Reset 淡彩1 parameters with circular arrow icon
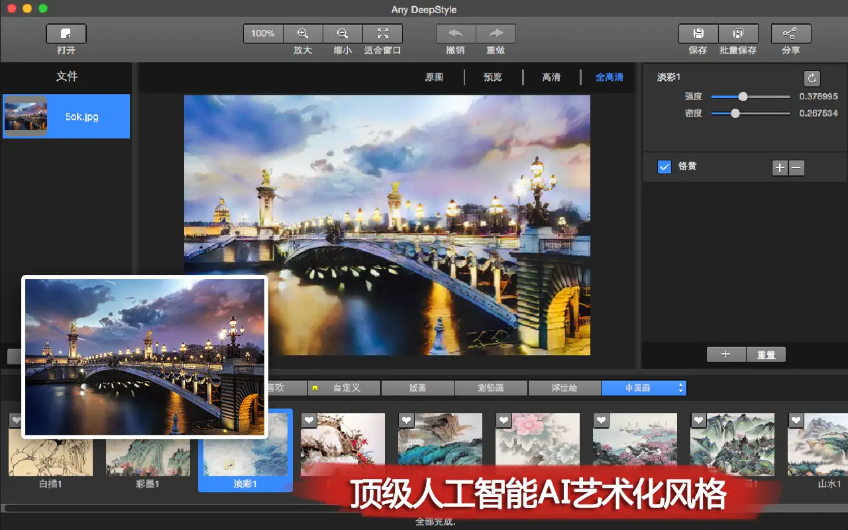Screen dimensions: 848x530 pyautogui.click(x=812, y=78)
